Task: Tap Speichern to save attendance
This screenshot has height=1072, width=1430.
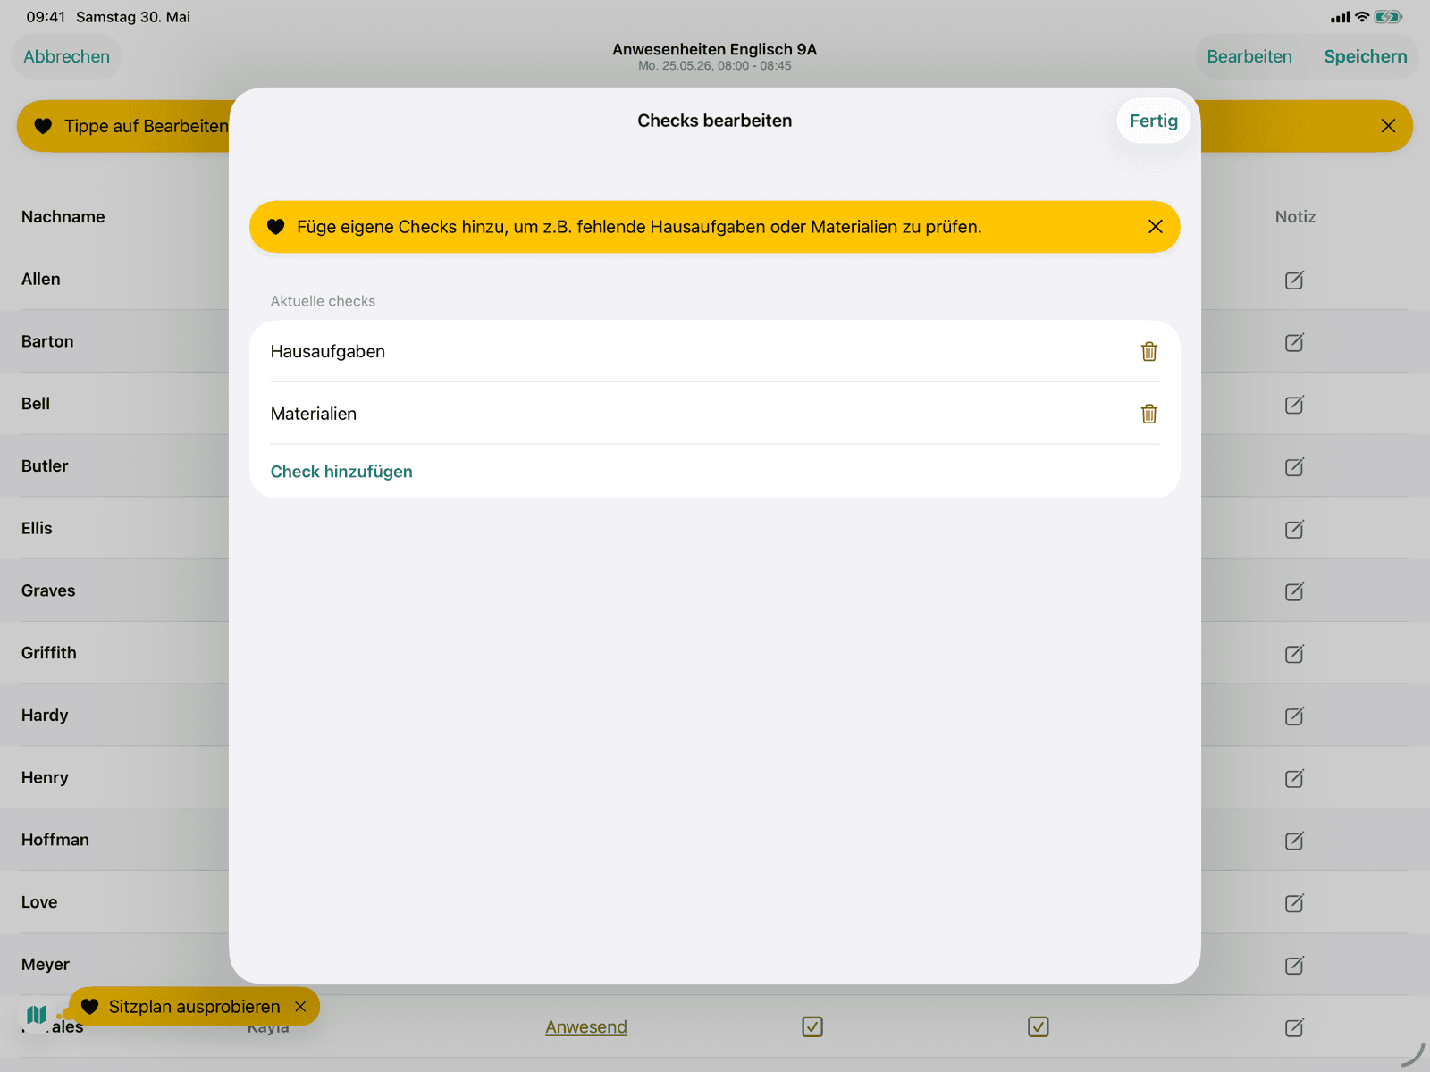Action: tap(1365, 56)
